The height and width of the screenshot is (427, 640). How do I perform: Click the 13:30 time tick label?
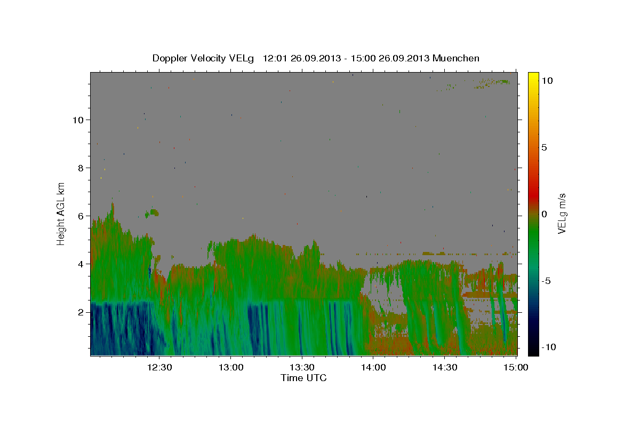[x=302, y=367]
